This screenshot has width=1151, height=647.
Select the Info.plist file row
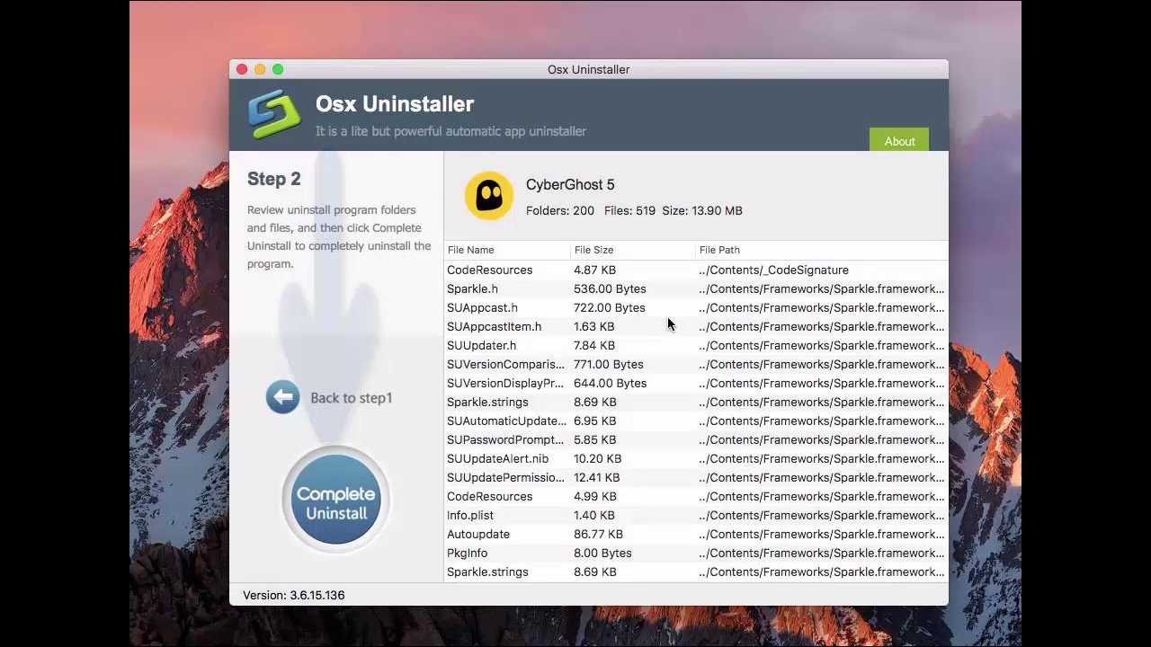click(696, 515)
